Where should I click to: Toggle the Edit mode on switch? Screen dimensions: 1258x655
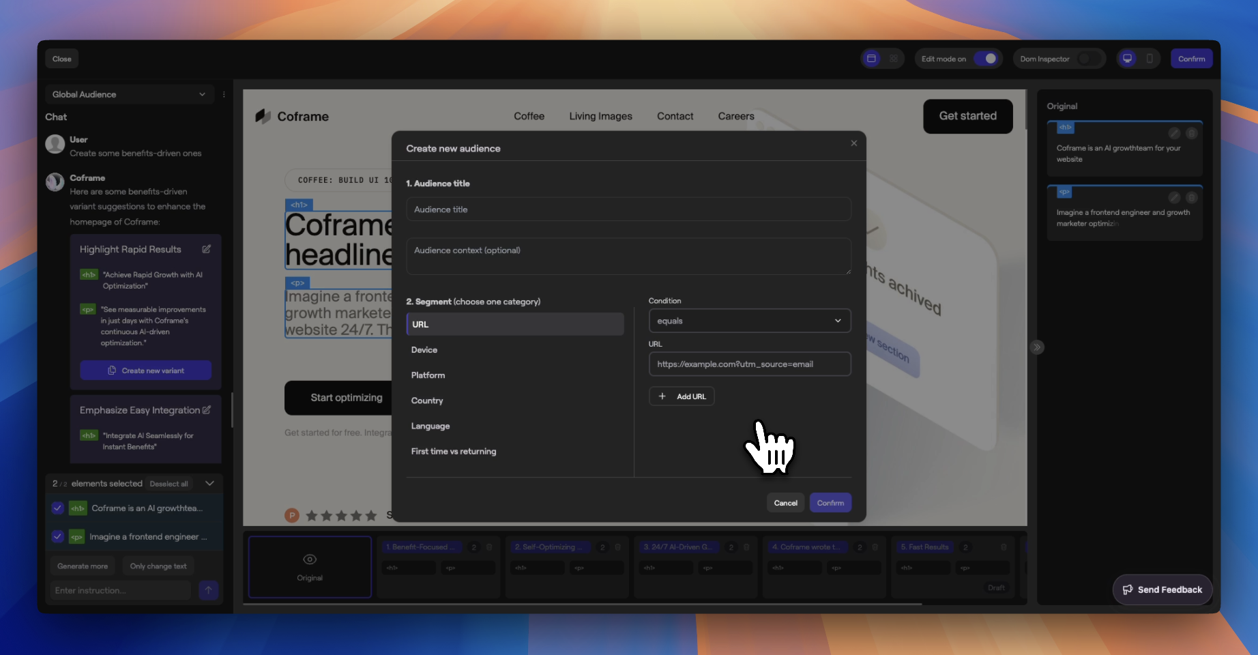pos(986,59)
